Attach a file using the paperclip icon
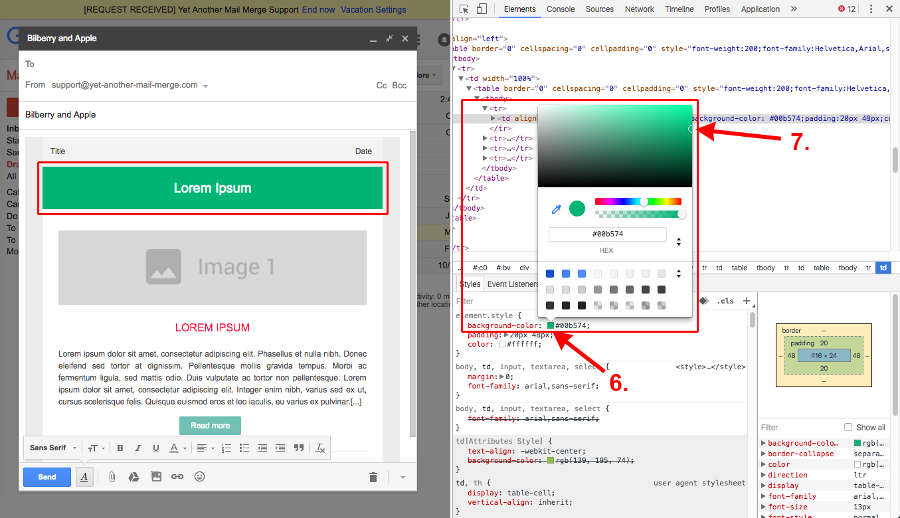This screenshot has width=900, height=518. 112,476
